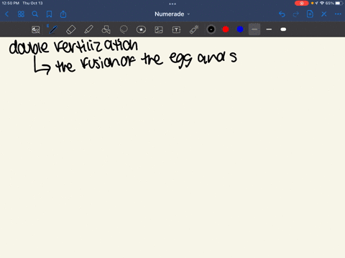345x258 pixels.
Task: Open the Elements sticker tool
Action: coord(141,29)
